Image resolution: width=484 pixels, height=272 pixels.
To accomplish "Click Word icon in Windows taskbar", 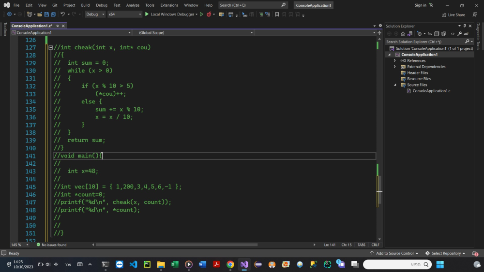I will point(202,264).
